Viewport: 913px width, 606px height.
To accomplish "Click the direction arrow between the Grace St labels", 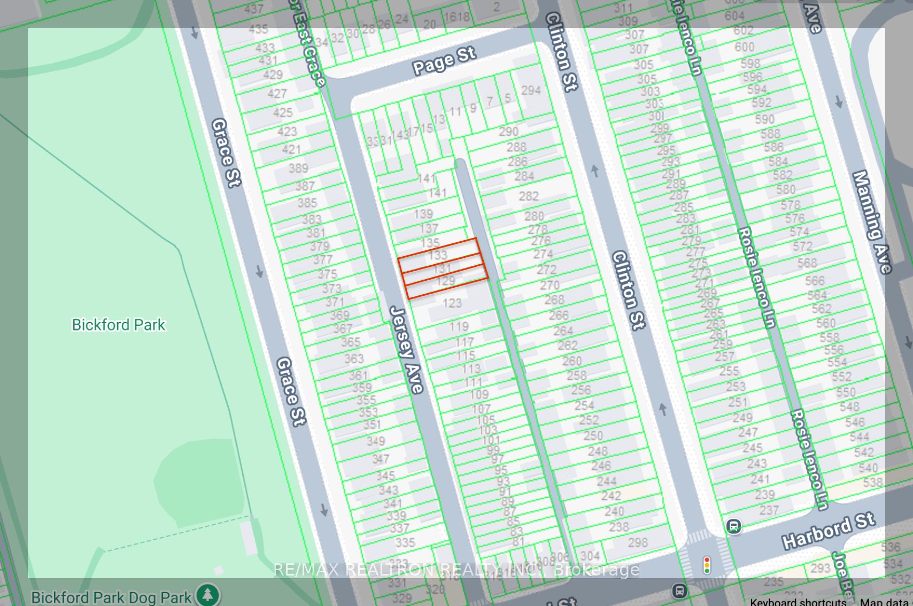I will [260, 271].
